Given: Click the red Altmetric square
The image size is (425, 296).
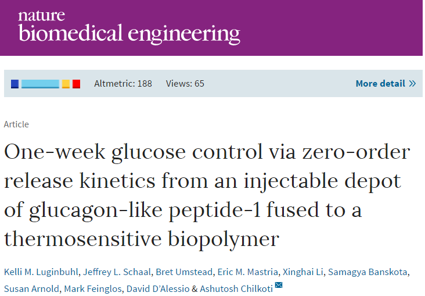Looking at the screenshot, I should pos(77,84).
